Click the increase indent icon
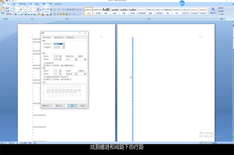The width and height of the screenshot is (234, 155). (x=70, y=10)
